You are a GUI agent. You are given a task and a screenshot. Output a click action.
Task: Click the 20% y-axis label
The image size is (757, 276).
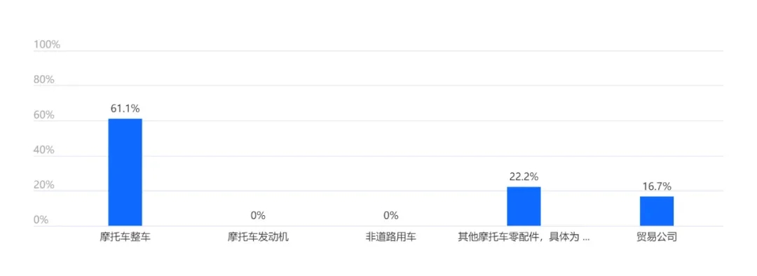click(x=44, y=186)
